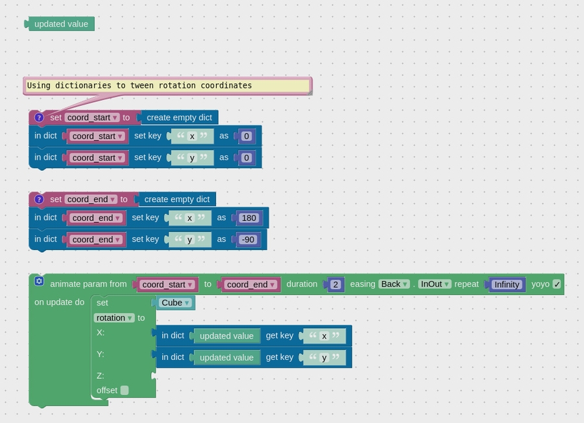Enable the offset checkbox
The height and width of the screenshot is (423, 584).
click(x=125, y=391)
